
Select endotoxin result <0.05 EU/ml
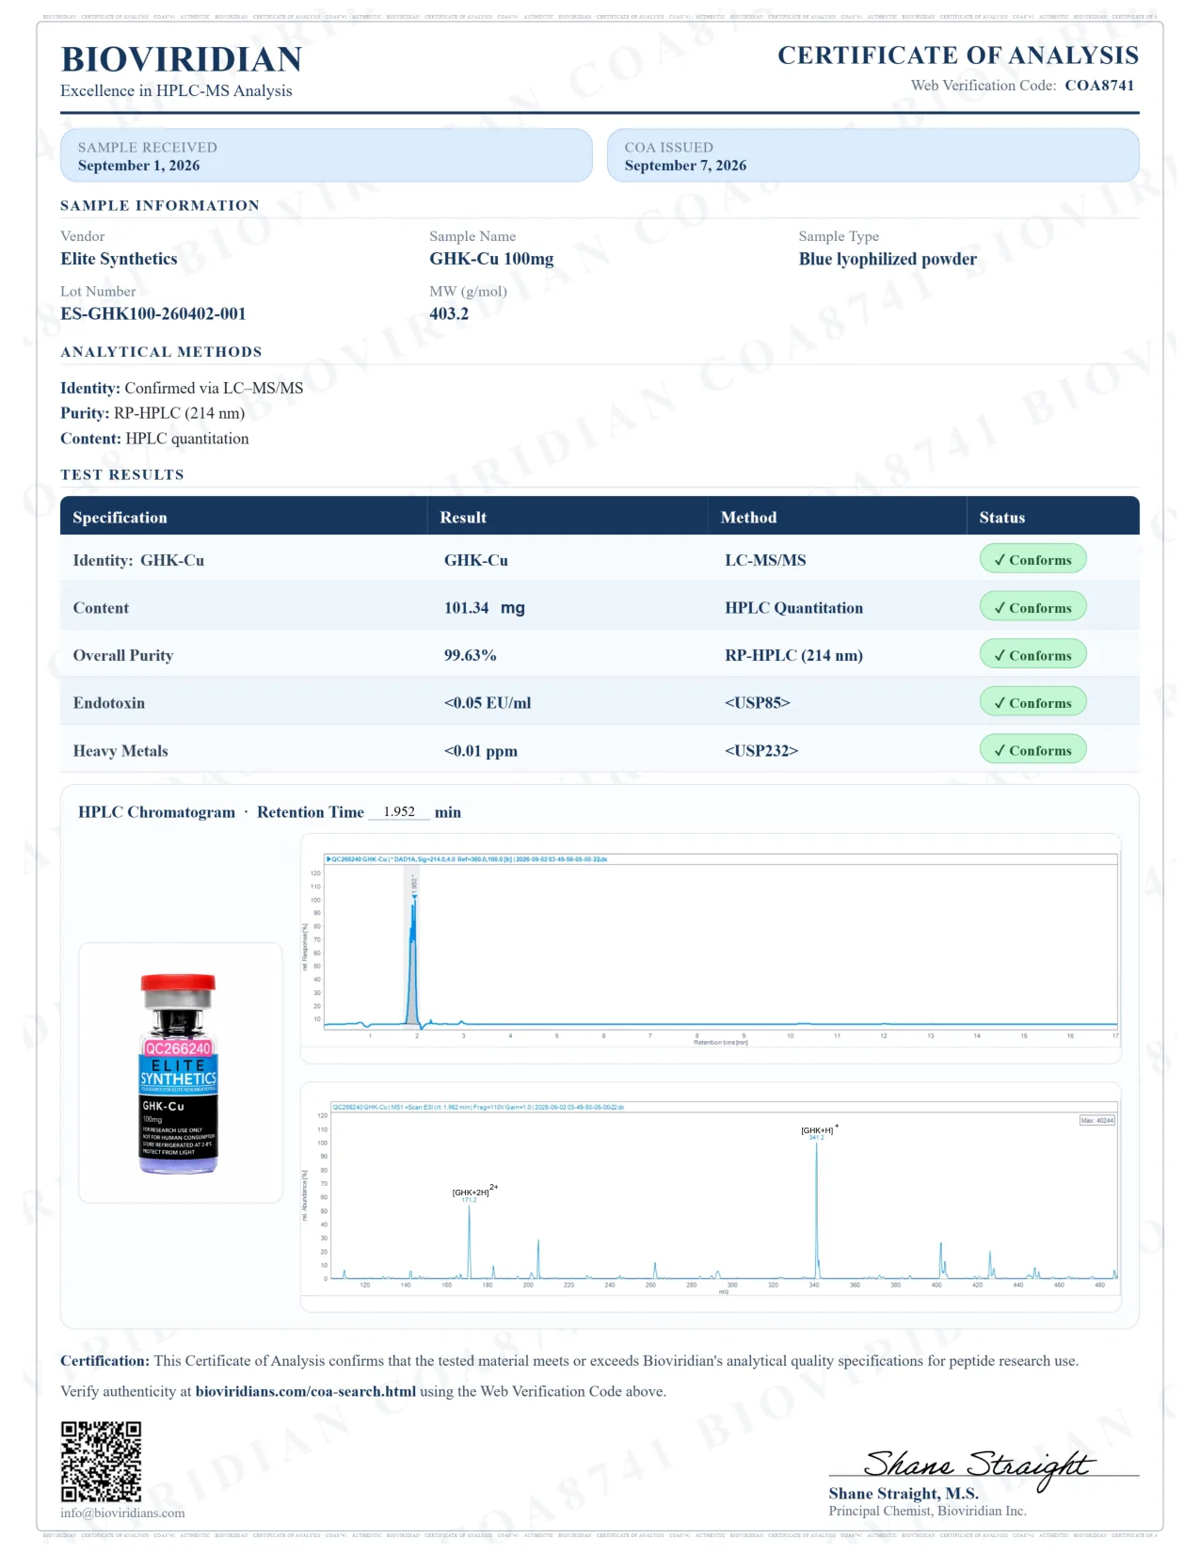click(x=488, y=703)
